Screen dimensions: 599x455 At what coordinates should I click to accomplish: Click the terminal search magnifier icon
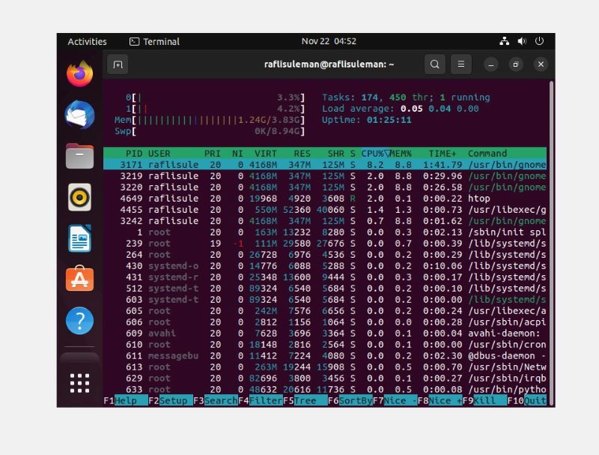point(435,64)
